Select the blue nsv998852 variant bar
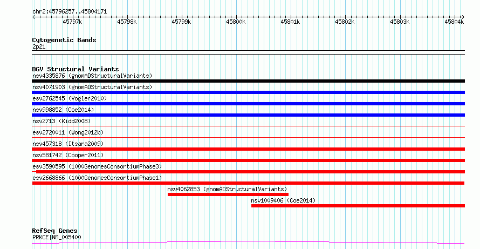This screenshot has height=249, width=480. (x=248, y=115)
